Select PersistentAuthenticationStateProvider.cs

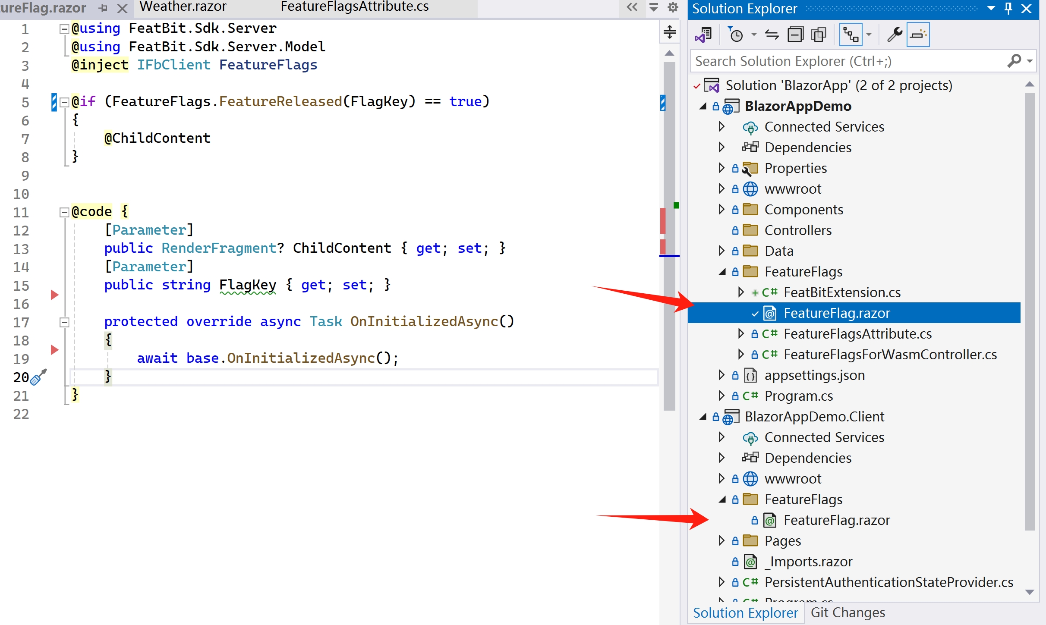[x=888, y=582]
